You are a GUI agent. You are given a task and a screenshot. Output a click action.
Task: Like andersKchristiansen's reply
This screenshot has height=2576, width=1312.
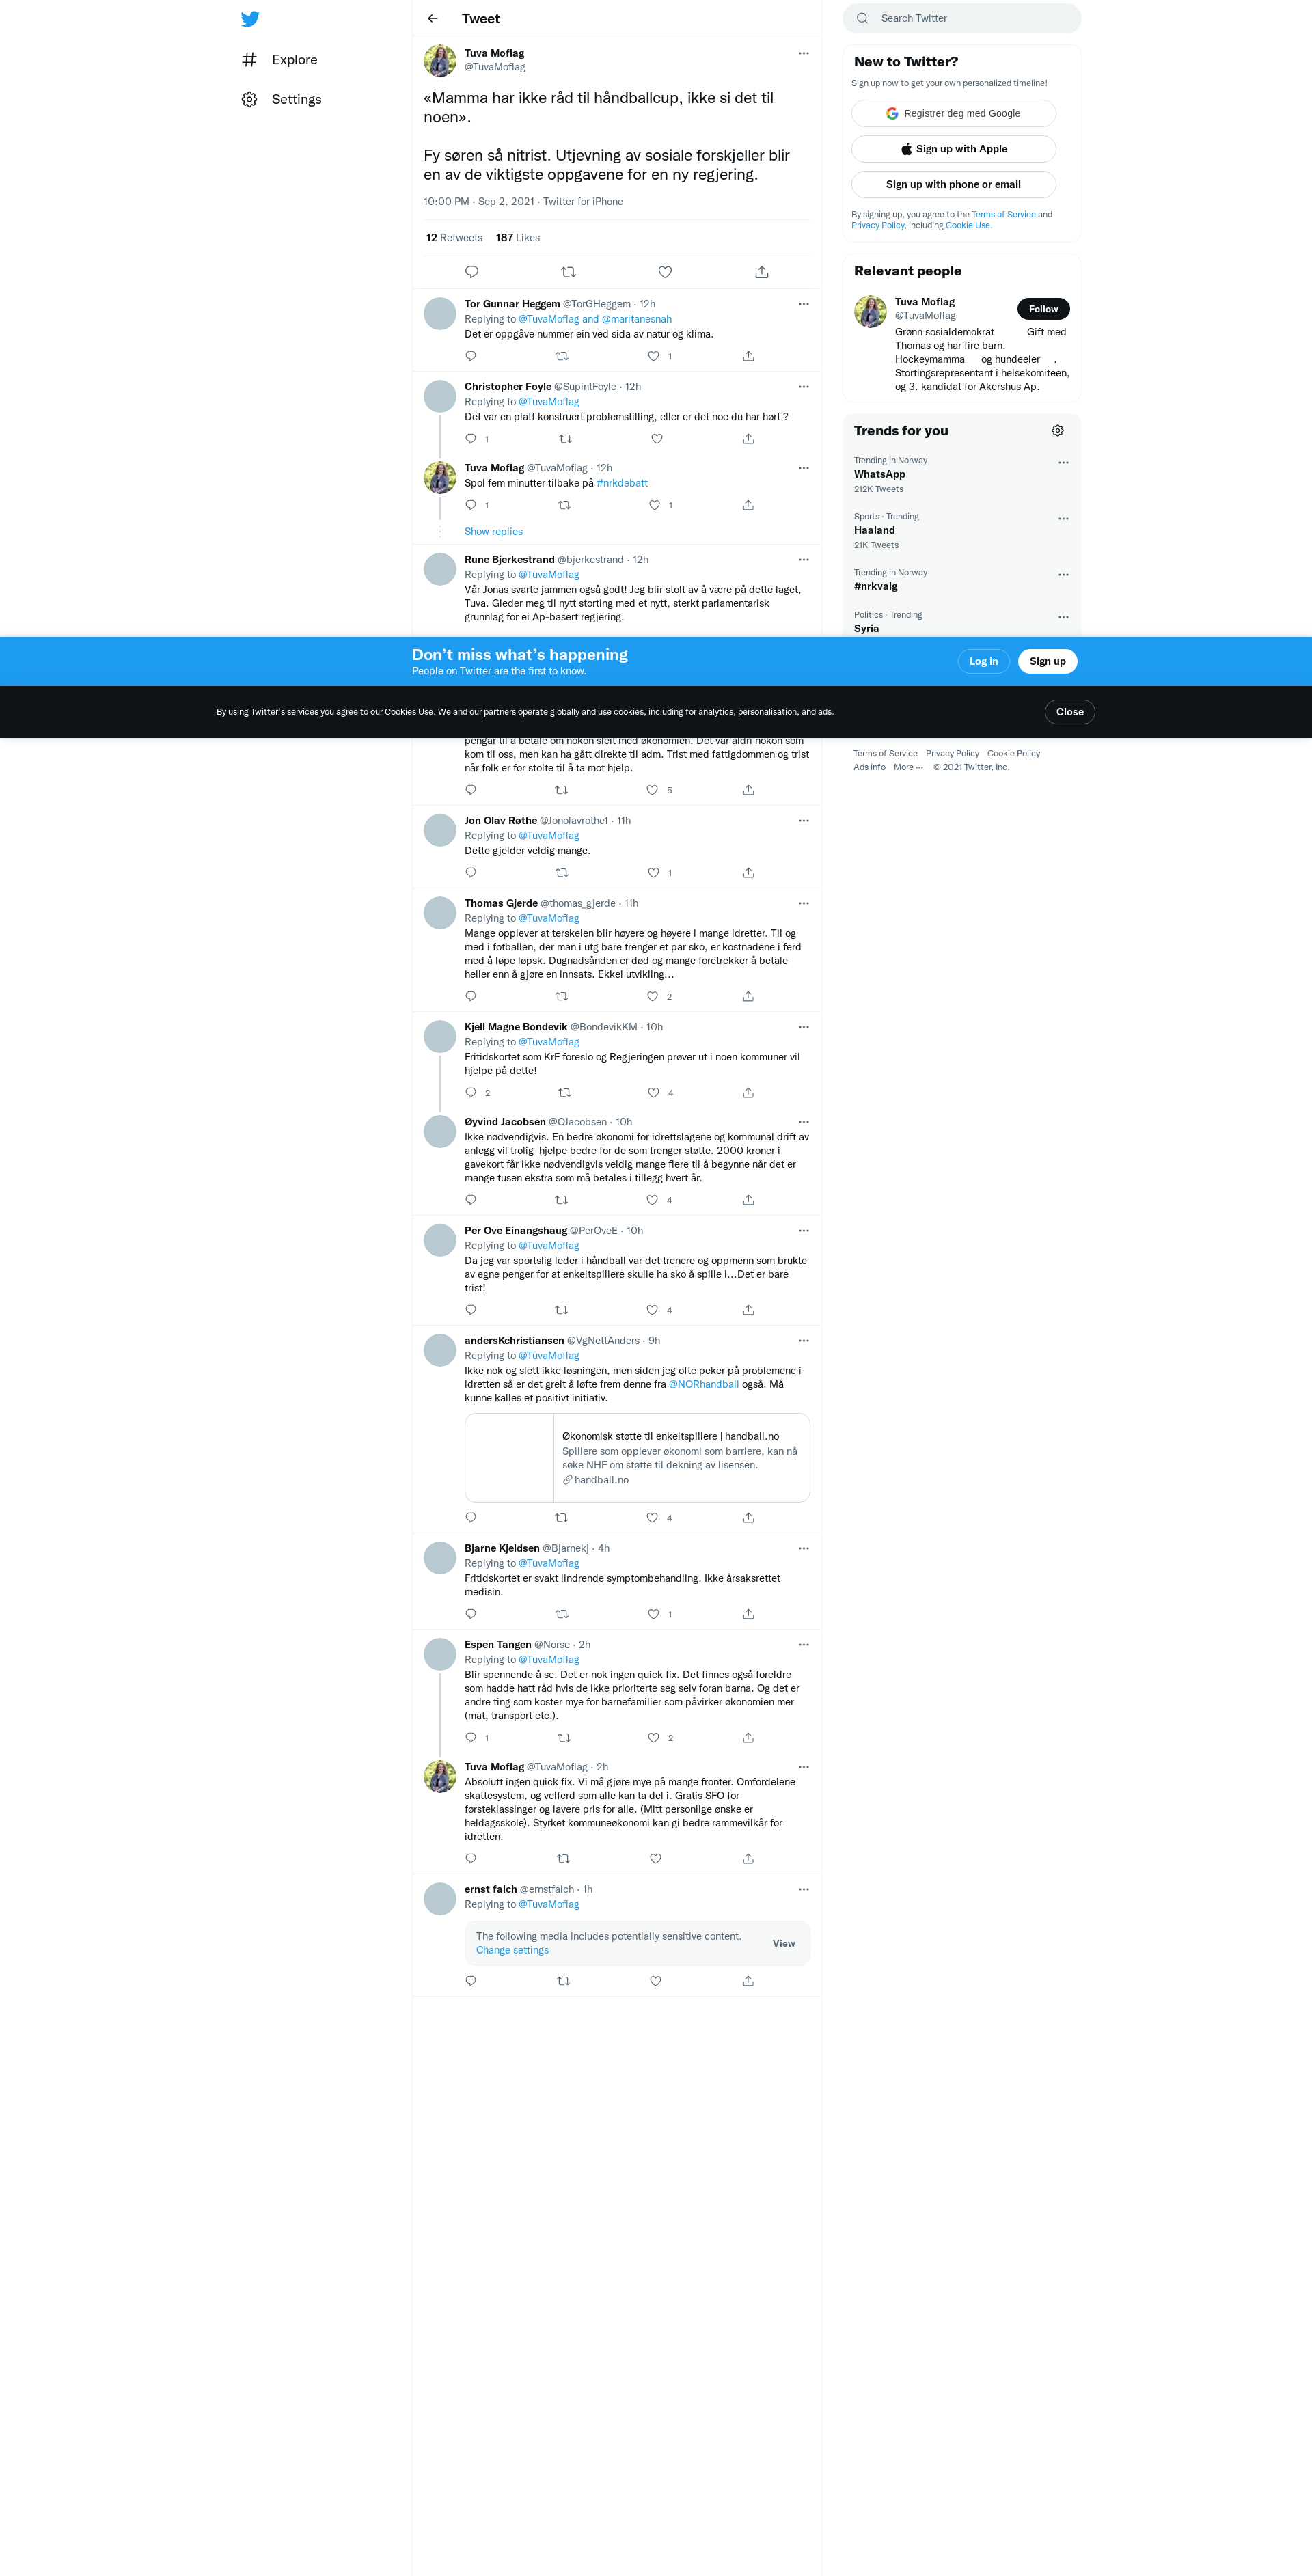[652, 1518]
